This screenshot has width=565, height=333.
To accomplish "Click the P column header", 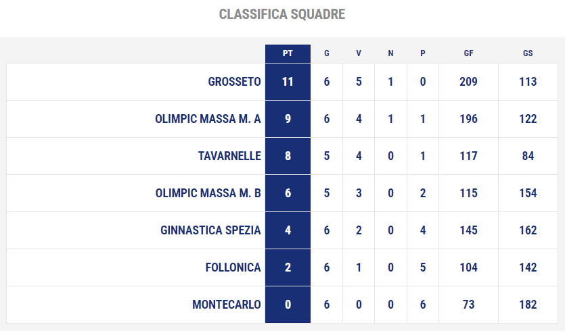I will (x=423, y=53).
